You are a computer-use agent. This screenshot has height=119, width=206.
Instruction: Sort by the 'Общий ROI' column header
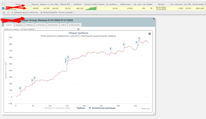65,4
